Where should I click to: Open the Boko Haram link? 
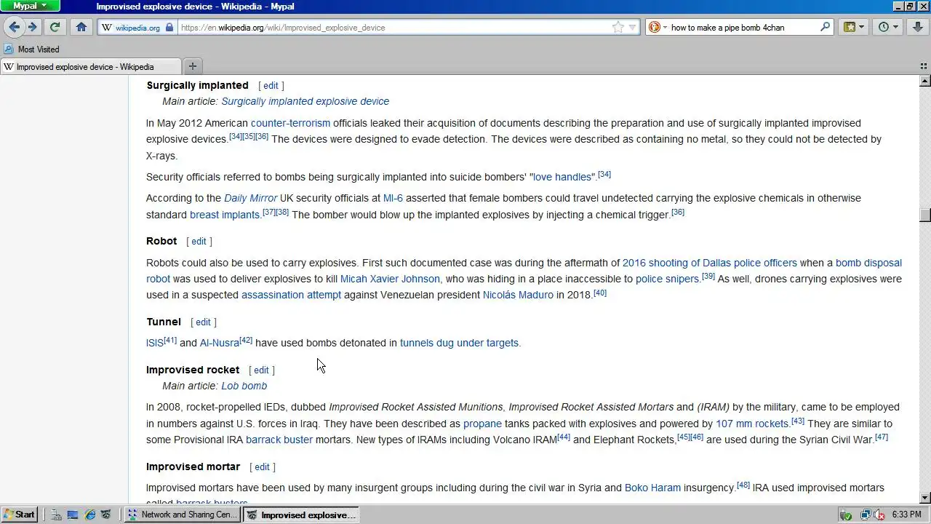pos(652,488)
